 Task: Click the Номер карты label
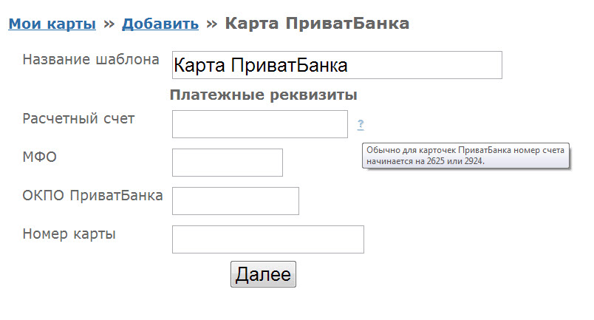click(x=69, y=234)
